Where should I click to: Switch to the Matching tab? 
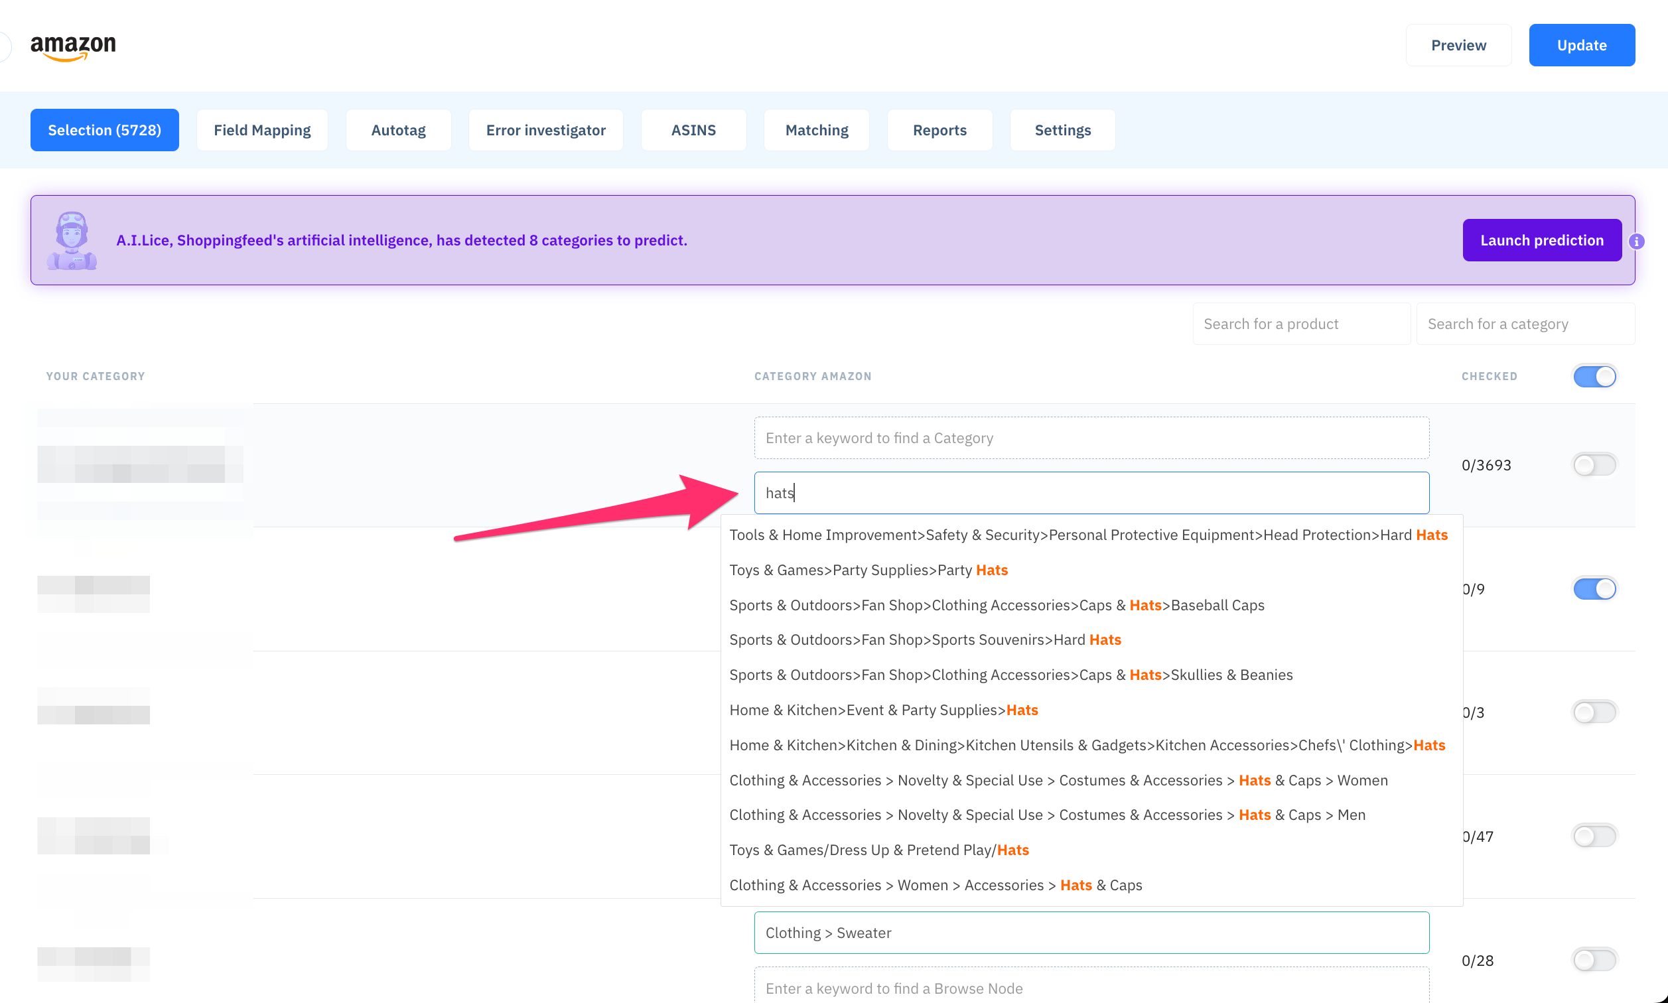(817, 130)
